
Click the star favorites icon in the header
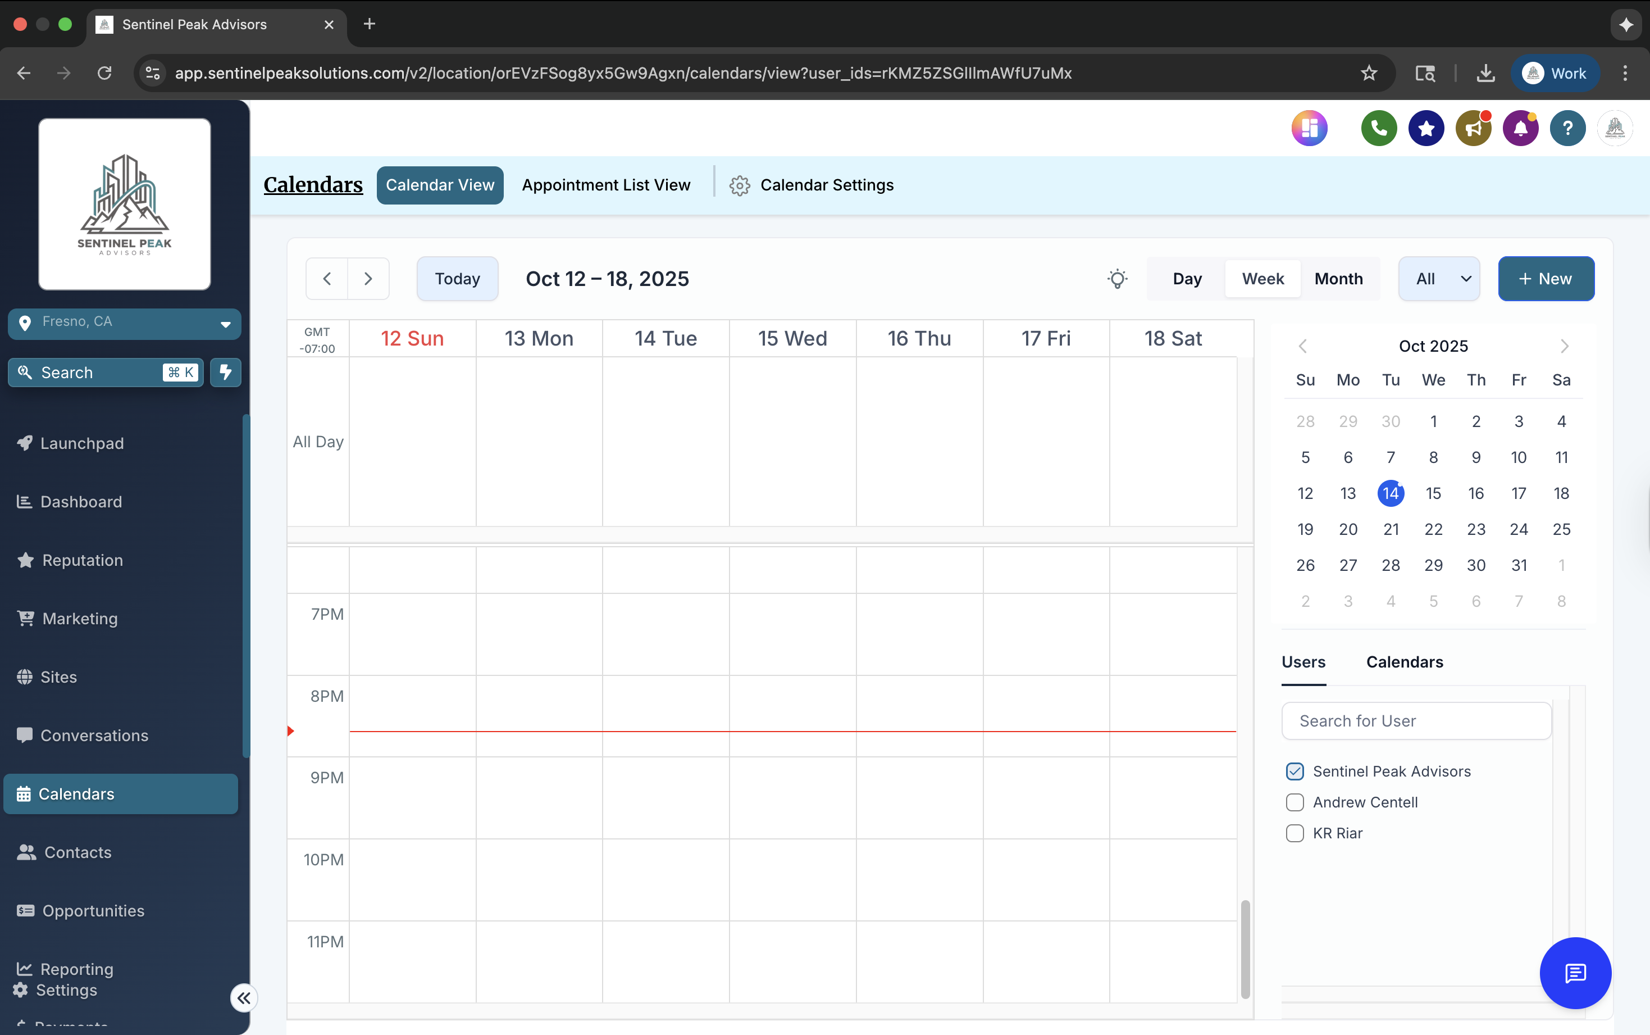1425,128
